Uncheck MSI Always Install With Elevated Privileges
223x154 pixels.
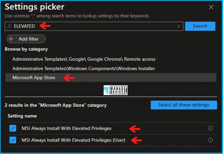click(13, 128)
